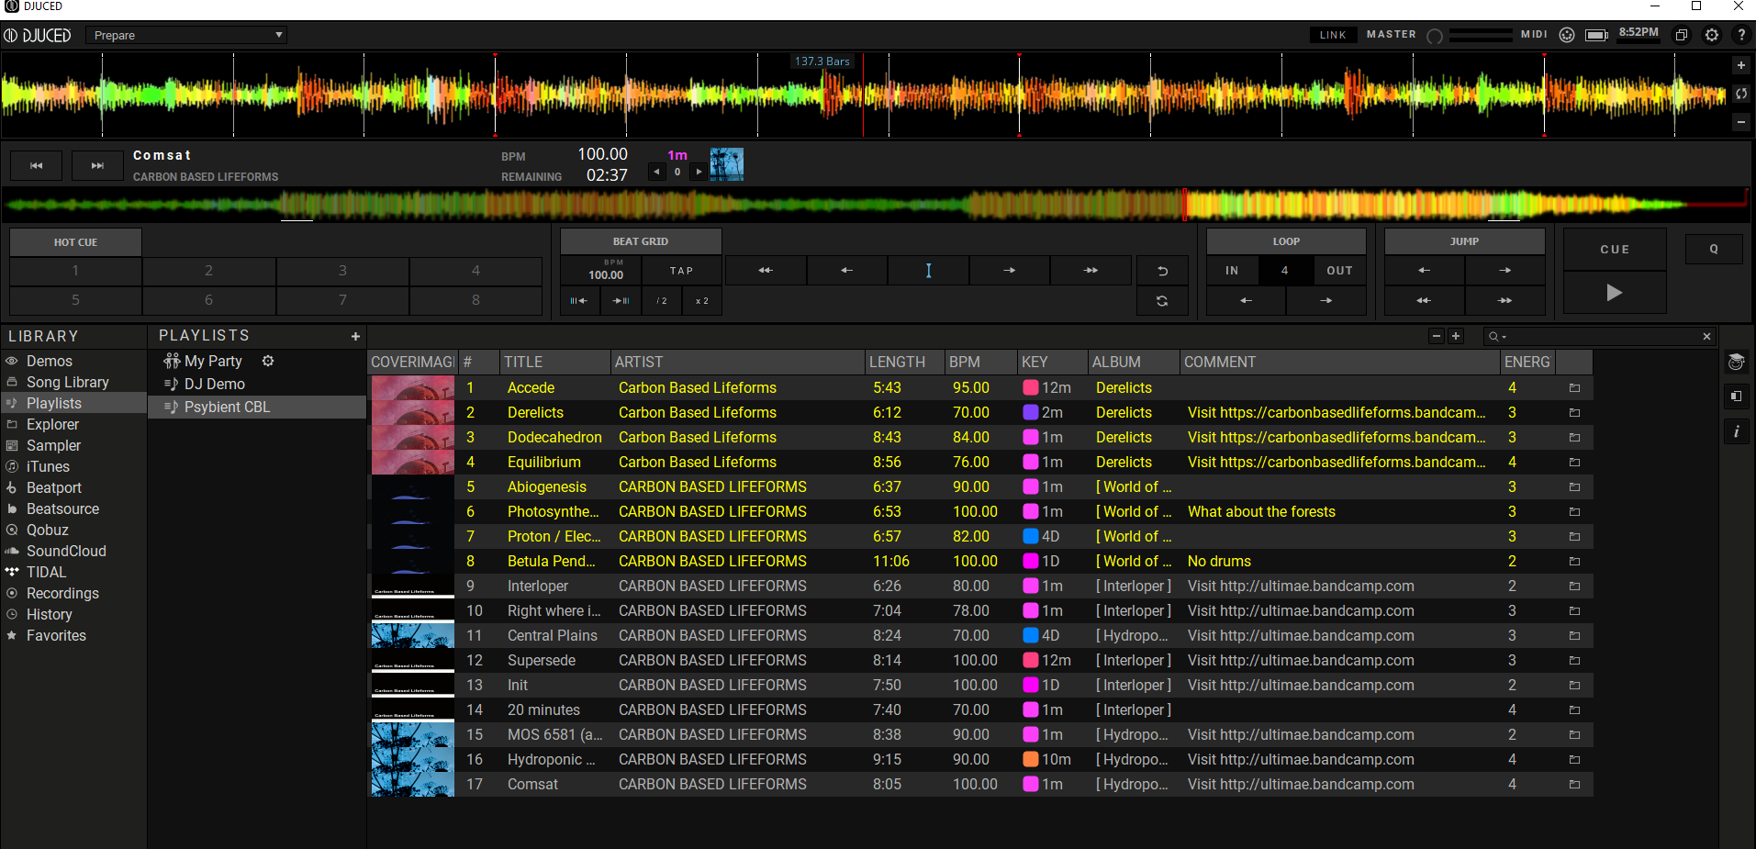Increase the key shift with right arrow
This screenshot has width=1756, height=849.
click(699, 172)
